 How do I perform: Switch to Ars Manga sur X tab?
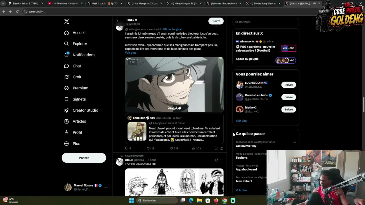pyautogui.click(x=144, y=3)
